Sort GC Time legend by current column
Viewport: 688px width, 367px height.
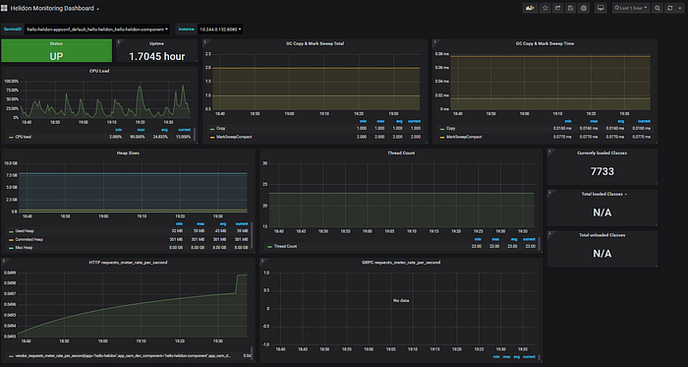point(644,122)
